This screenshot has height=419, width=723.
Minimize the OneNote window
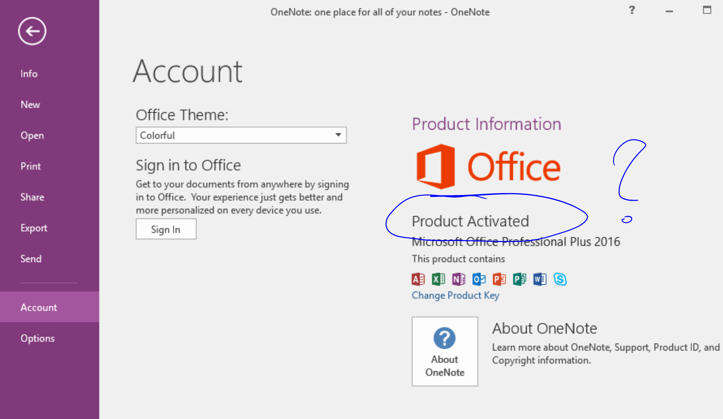pyautogui.click(x=669, y=11)
